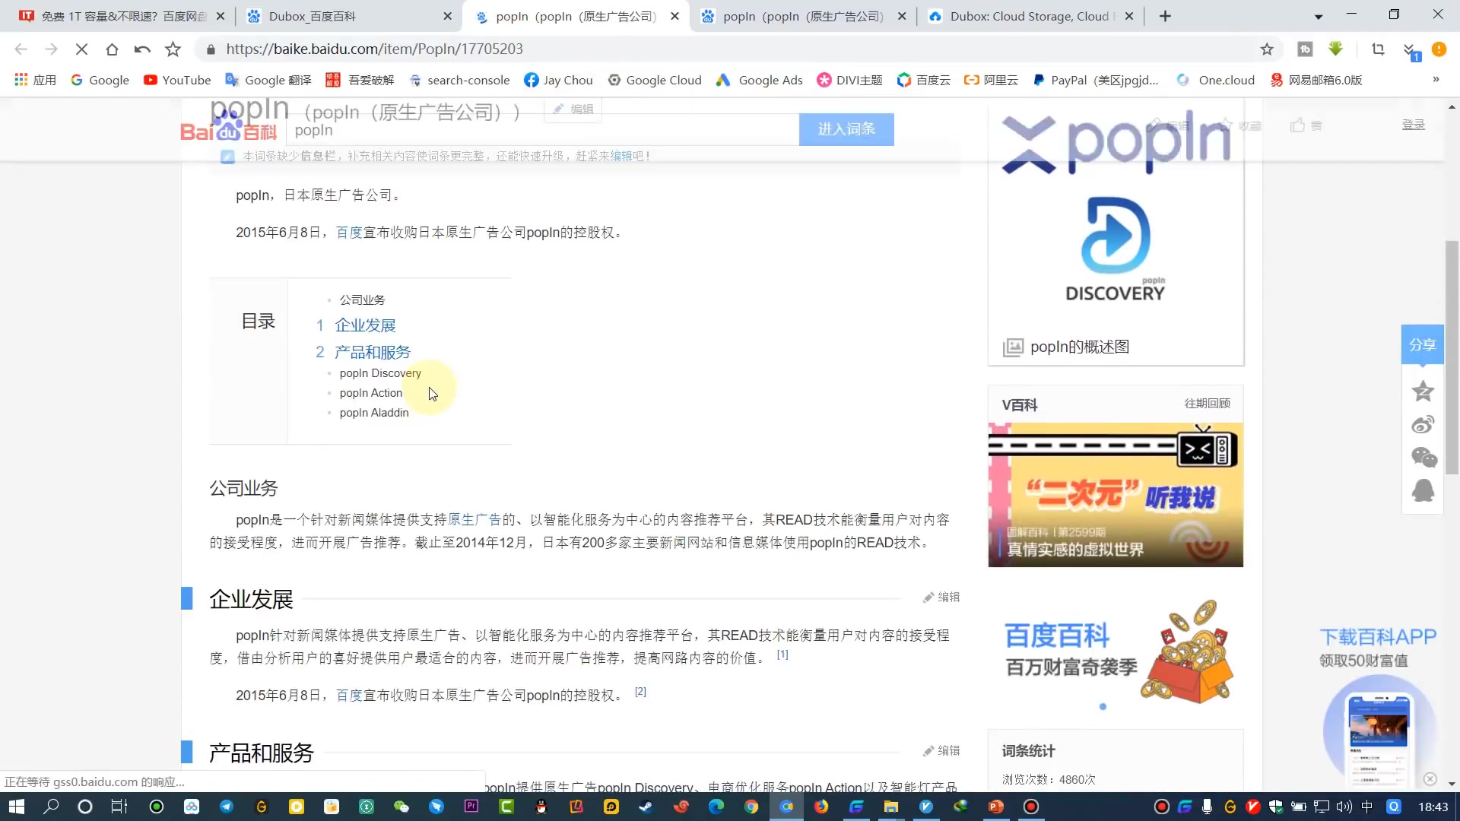Open the search-console bookmark
The width and height of the screenshot is (1460, 821).
(459, 80)
